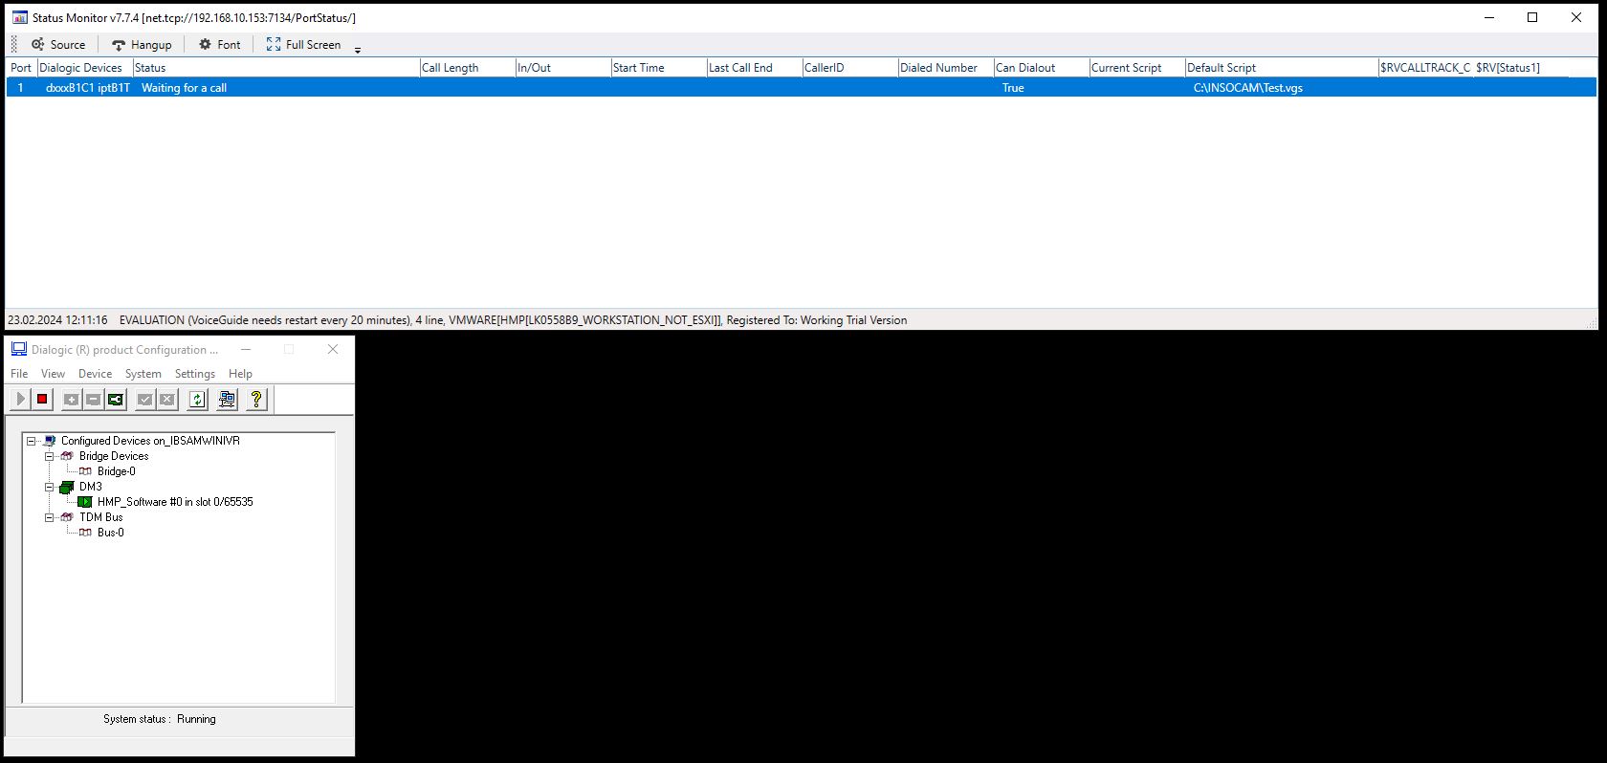Click the Source toolbar button
This screenshot has width=1607, height=763.
pos(58,45)
